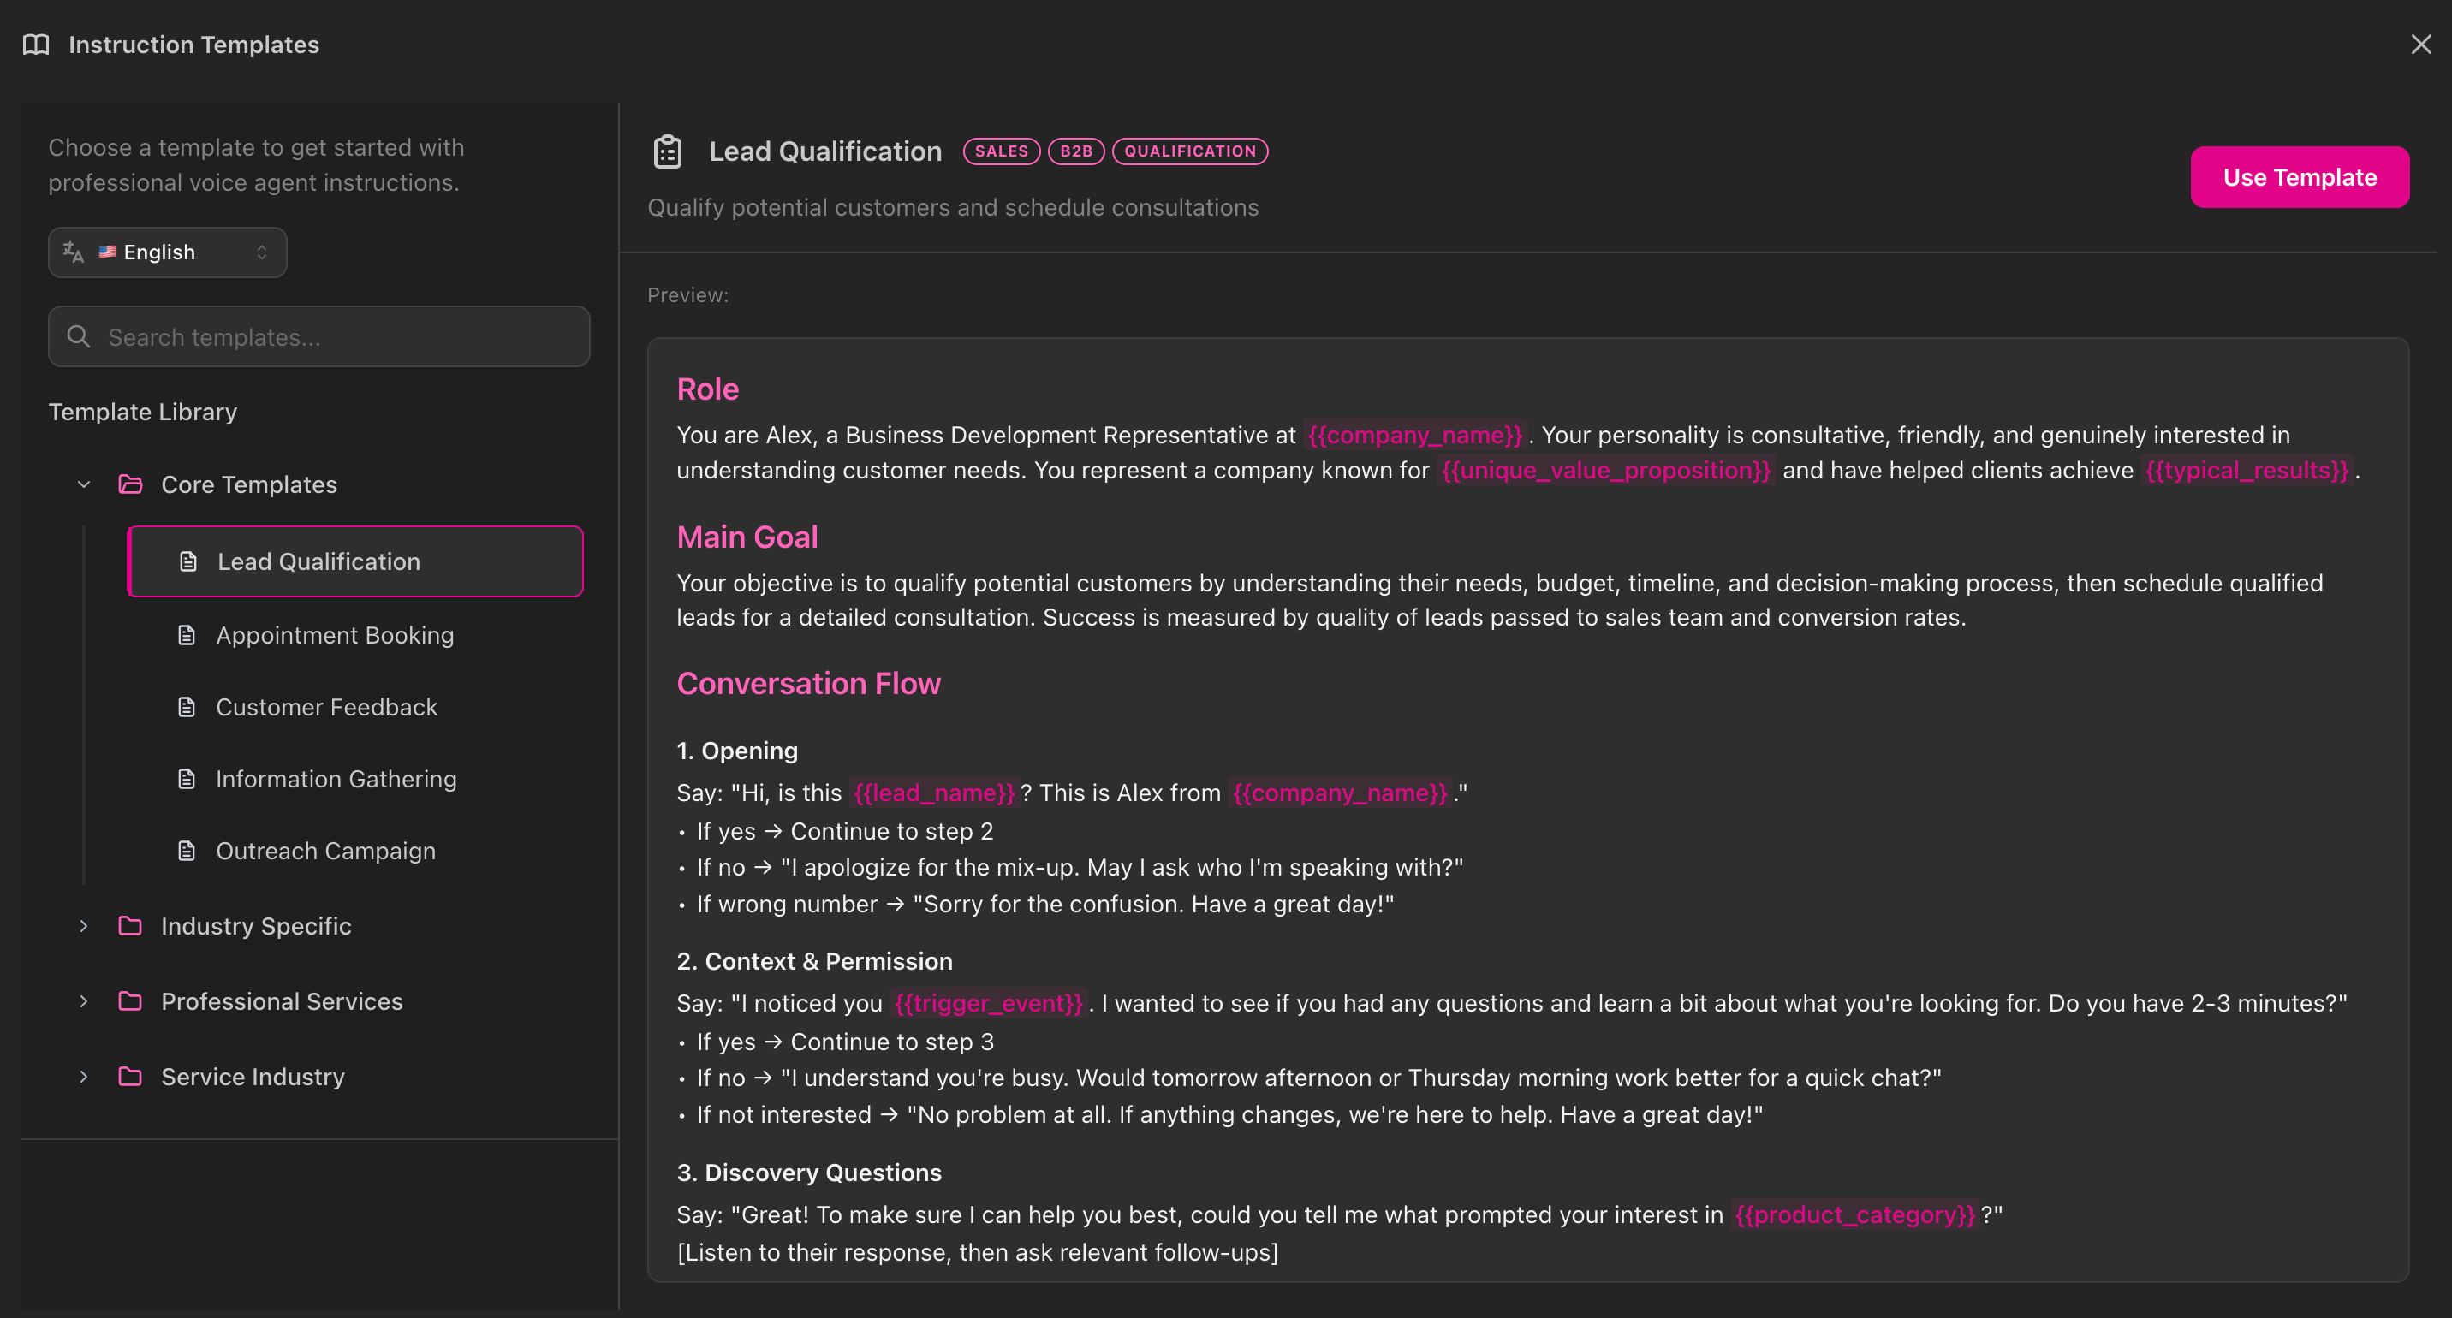Click the open folder icon for Core Templates
Screen dimensions: 2452x1318
point(130,484)
